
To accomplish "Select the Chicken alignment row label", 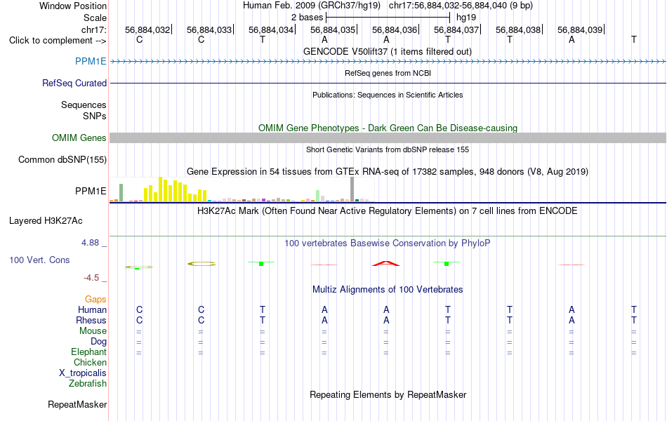I will click(x=90, y=362).
